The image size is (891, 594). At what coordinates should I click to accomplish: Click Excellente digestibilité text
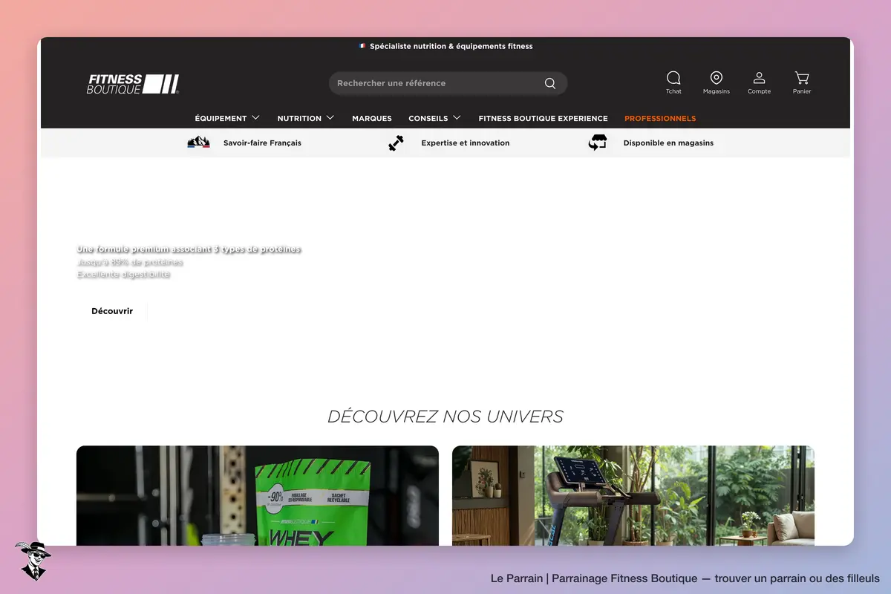pos(123,275)
